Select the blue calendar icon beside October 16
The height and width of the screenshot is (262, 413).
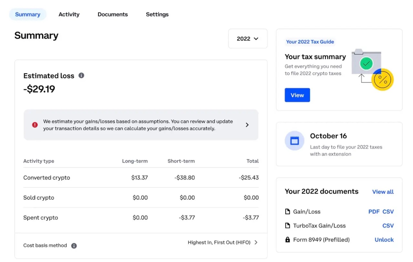coord(294,141)
